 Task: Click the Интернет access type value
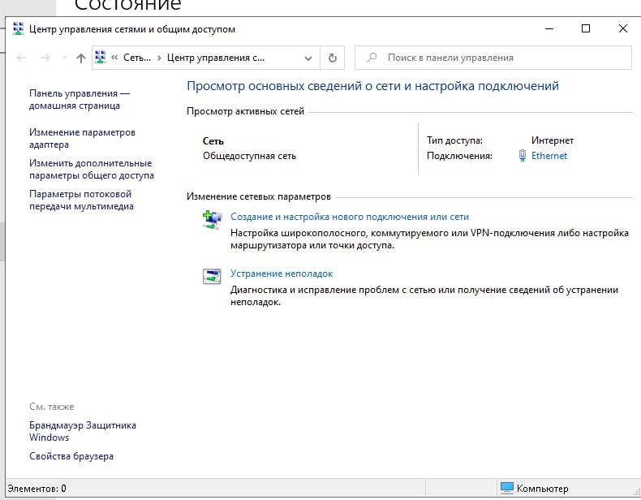point(553,140)
